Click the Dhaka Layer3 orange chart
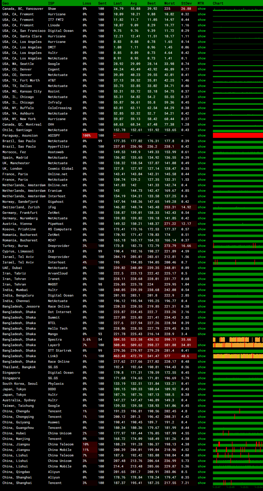This screenshot has width=263, height=491. (238, 345)
